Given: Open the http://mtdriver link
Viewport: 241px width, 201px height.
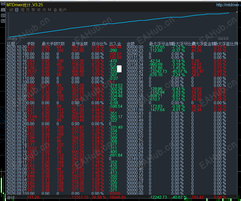Looking at the screenshot, I should click(228, 5).
